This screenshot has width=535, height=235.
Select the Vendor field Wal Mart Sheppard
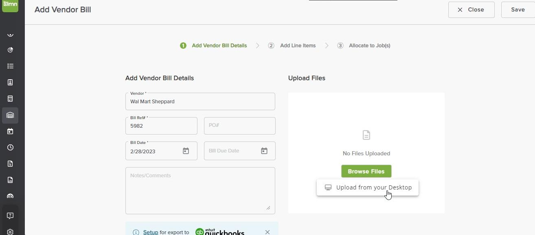point(200,102)
